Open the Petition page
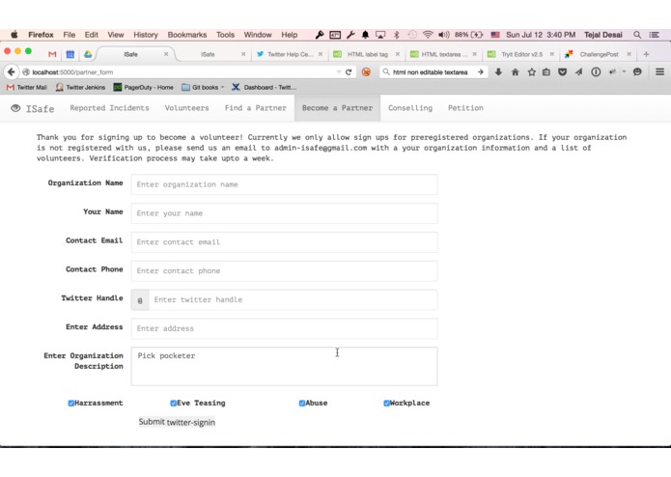 click(465, 108)
